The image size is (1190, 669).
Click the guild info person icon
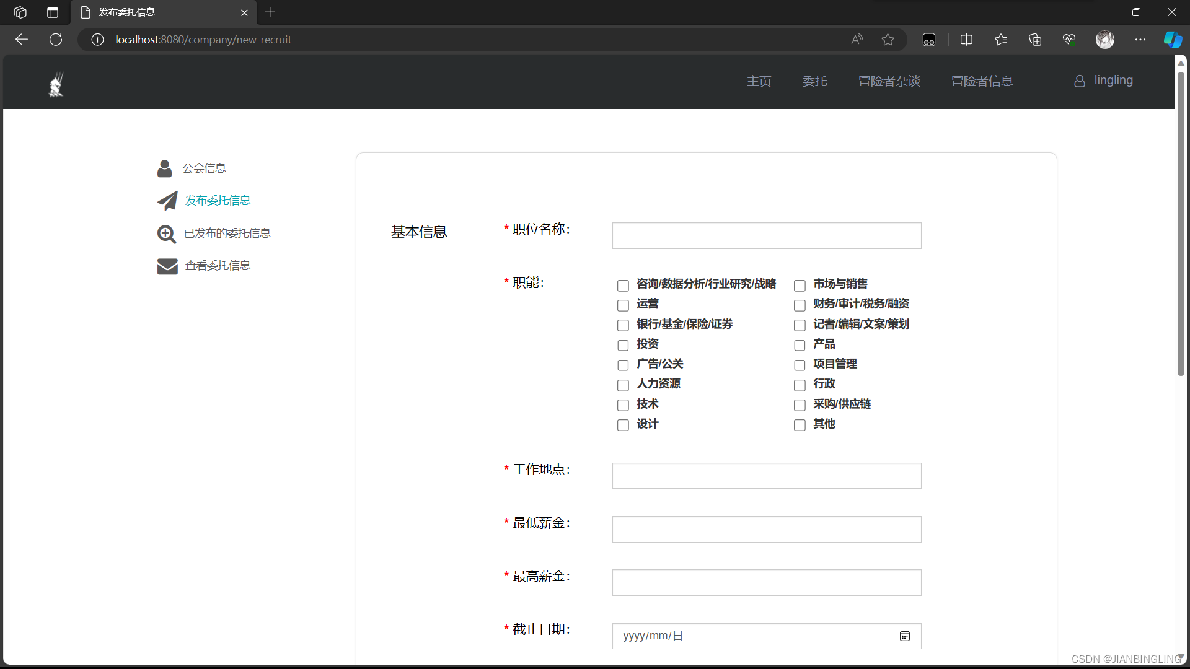click(x=164, y=168)
